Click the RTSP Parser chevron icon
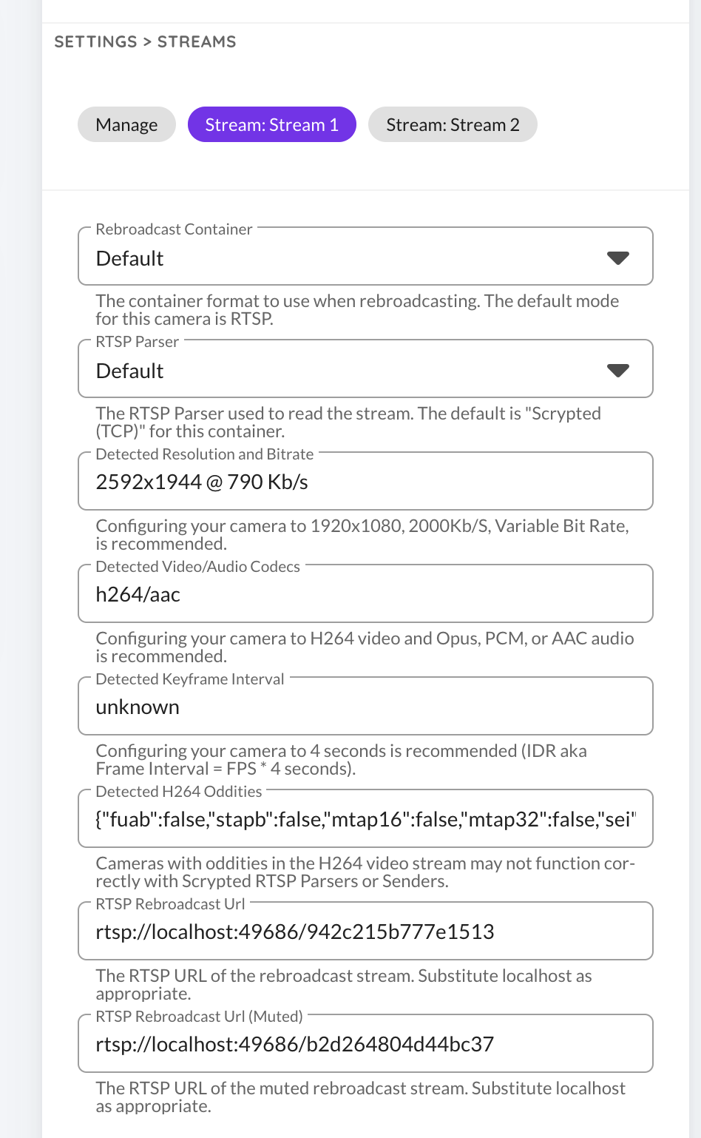This screenshot has height=1138, width=701. pyautogui.click(x=618, y=369)
